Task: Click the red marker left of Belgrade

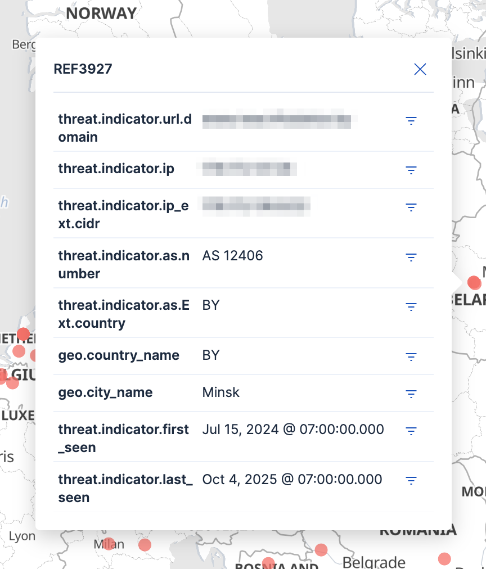Action: [x=321, y=549]
